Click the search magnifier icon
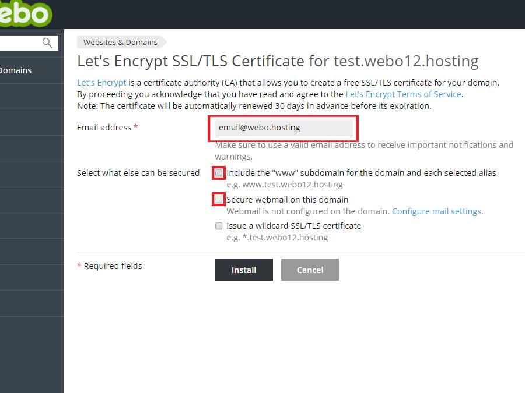The width and height of the screenshot is (525, 393). [47, 43]
